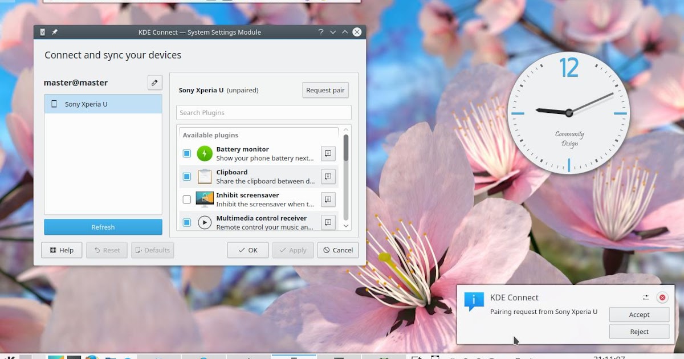Disable the Battery monitor plugin checkbox
This screenshot has width=684, height=359.
[x=187, y=153]
